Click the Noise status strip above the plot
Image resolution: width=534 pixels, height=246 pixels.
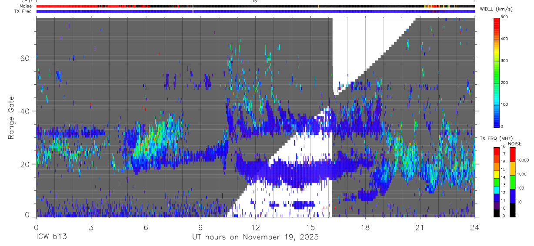pos(255,6)
